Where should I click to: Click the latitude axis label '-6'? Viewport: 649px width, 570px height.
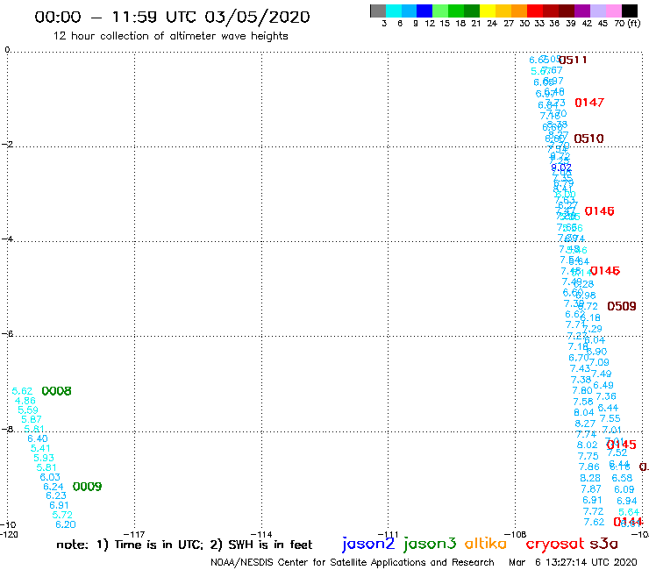pos(7,334)
